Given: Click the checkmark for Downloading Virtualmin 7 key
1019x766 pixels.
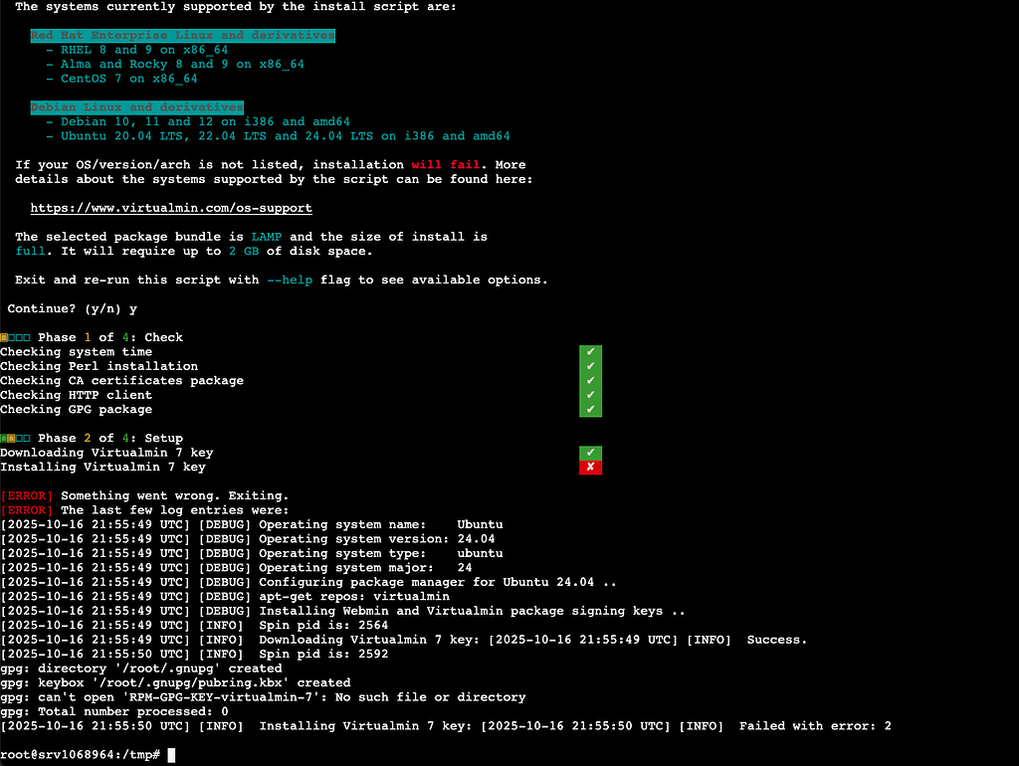Looking at the screenshot, I should pos(590,453).
